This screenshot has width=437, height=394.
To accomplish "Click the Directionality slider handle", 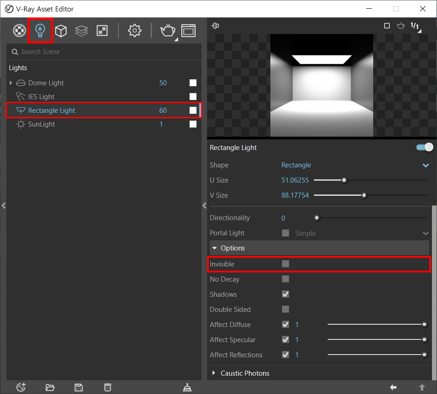I will point(317,218).
